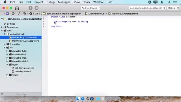Expand the drawable-ldpi folder

click(7, 54)
